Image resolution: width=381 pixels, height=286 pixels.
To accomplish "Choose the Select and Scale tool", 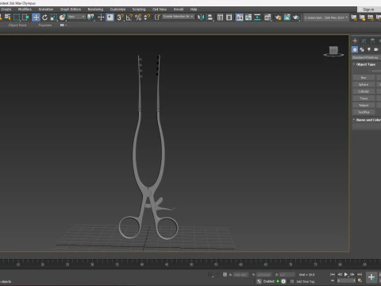I will (x=53, y=17).
